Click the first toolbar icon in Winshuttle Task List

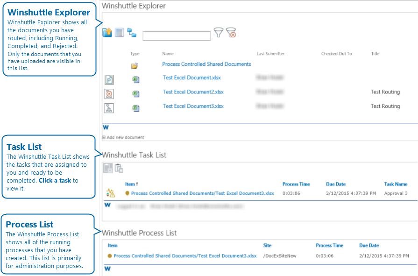[x=108, y=168]
